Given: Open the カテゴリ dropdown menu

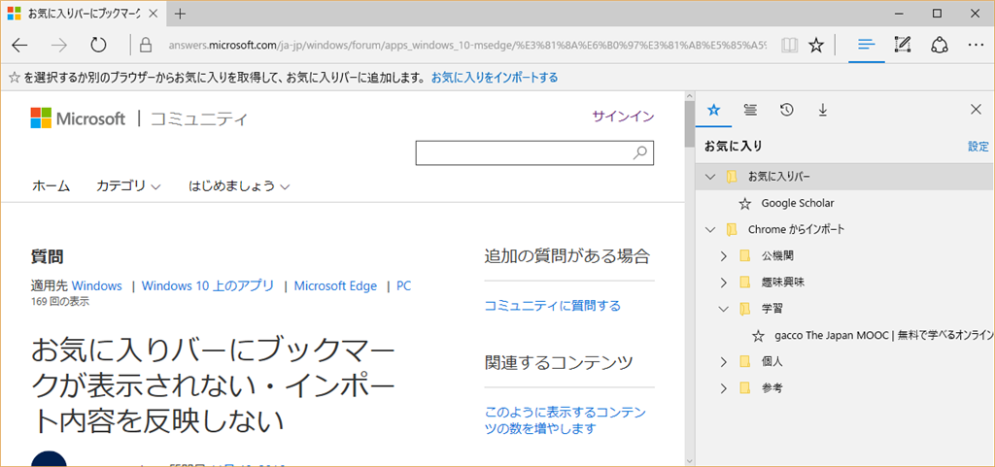Looking at the screenshot, I should 128,185.
